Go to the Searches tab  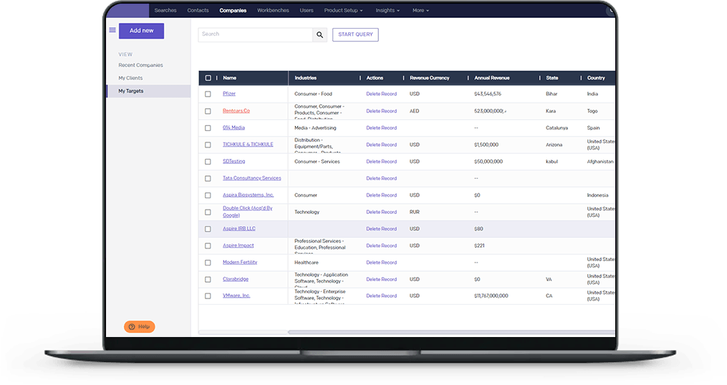point(165,10)
